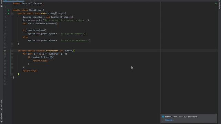Open the Favorites tool window
This screenshot has width=221, height=124.
(1, 118)
